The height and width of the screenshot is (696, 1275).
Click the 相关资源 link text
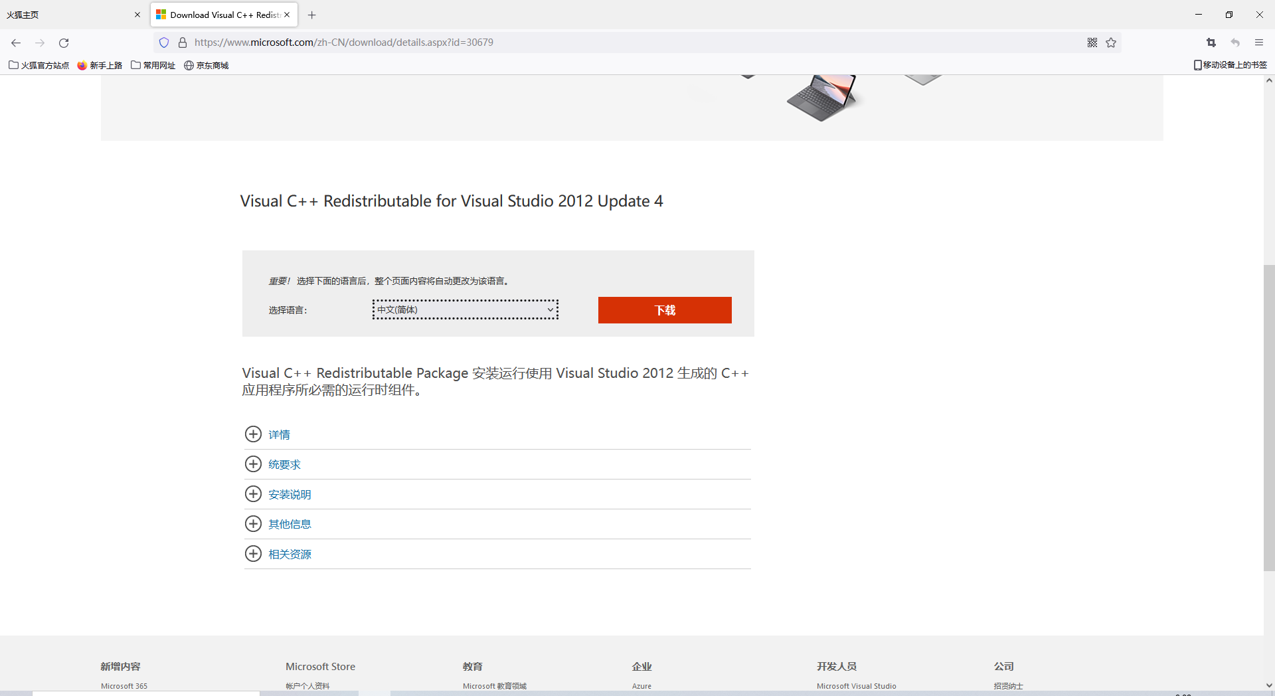290,554
